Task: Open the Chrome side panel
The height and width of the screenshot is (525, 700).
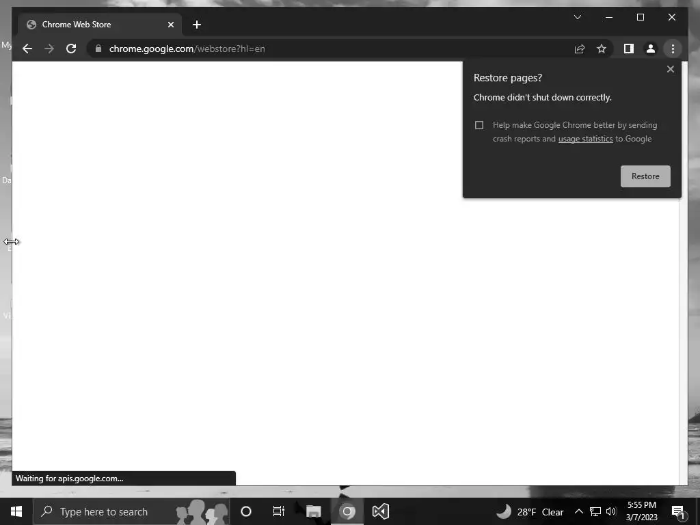Action: coord(629,49)
